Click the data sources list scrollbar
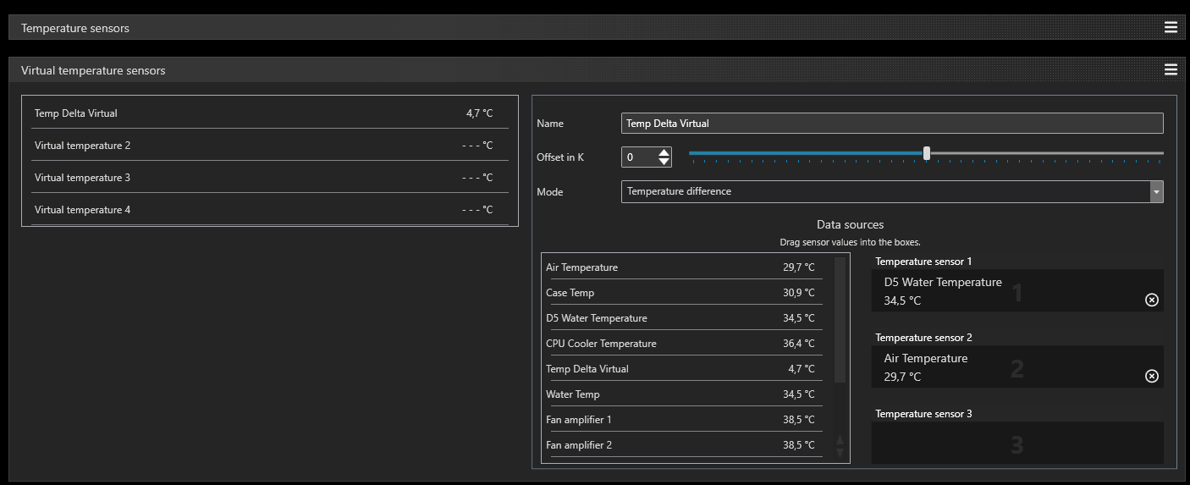This screenshot has width=1190, height=485. [x=840, y=322]
